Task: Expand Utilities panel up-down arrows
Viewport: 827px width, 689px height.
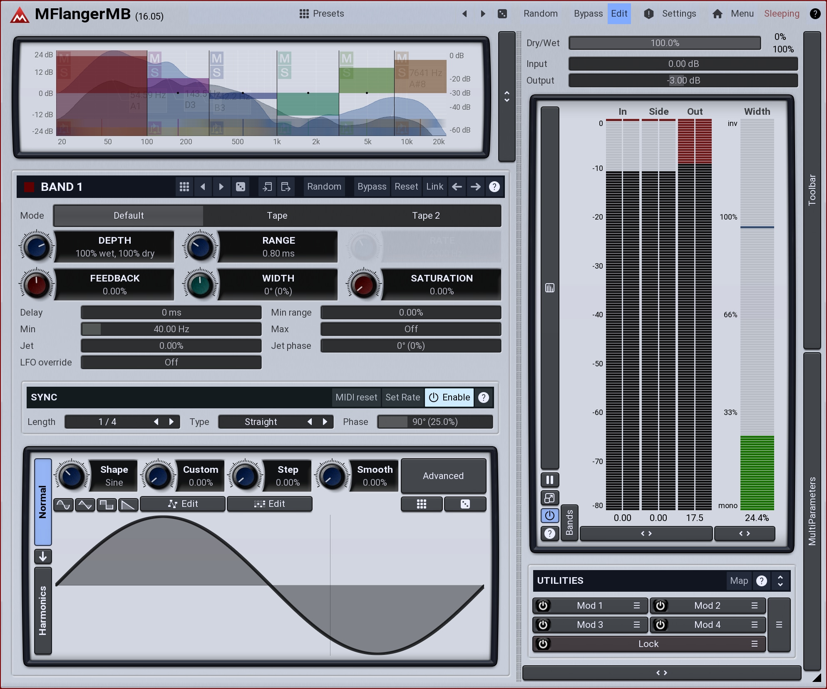Action: 780,581
